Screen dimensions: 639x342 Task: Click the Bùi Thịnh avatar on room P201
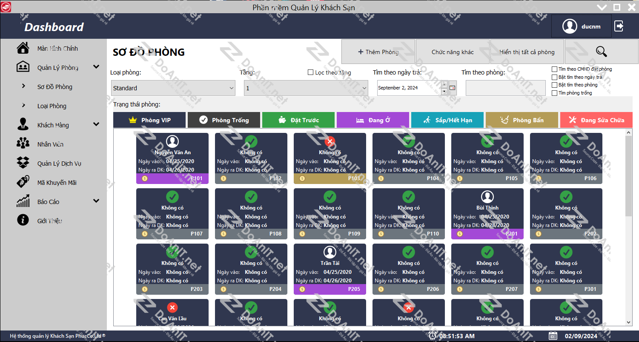[487, 197]
